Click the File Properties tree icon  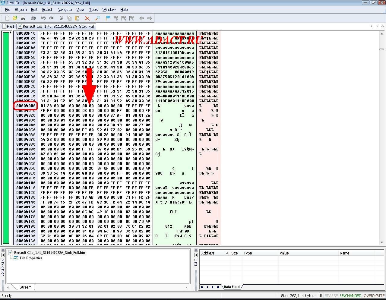[16, 258]
